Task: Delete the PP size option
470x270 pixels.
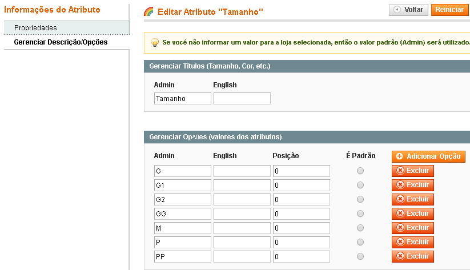Action: click(x=412, y=256)
